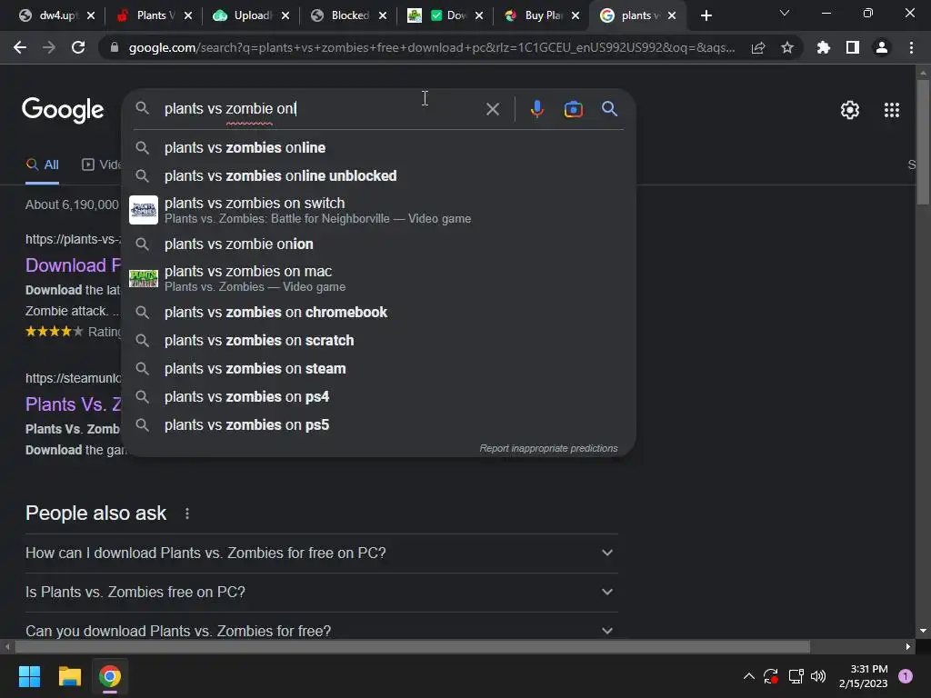This screenshot has width=931, height=698.
Task: Open Google Lens image search camera icon
Action: coord(573,109)
